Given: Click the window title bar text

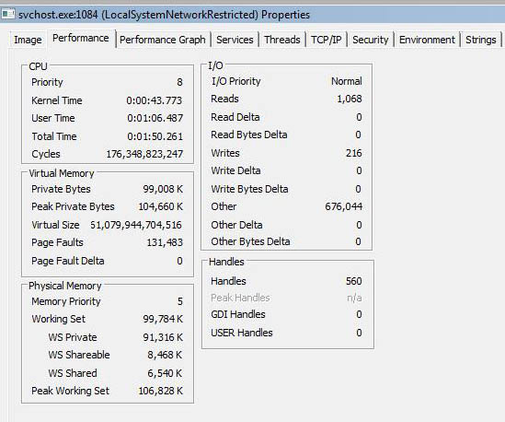Looking at the screenshot, I should 164,15.
